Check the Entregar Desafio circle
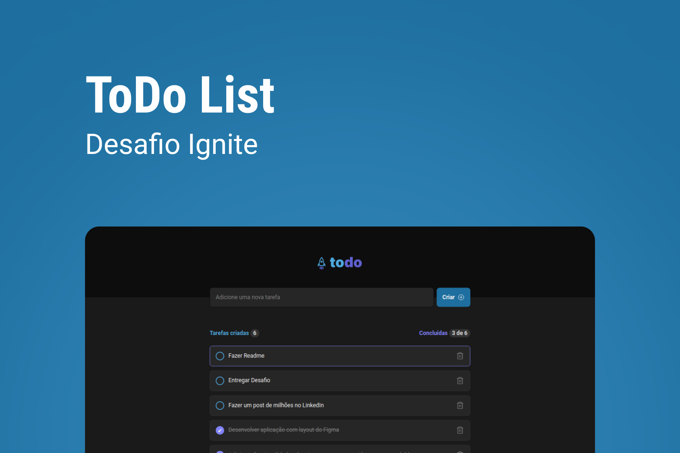The width and height of the screenshot is (680, 453). coord(220,381)
